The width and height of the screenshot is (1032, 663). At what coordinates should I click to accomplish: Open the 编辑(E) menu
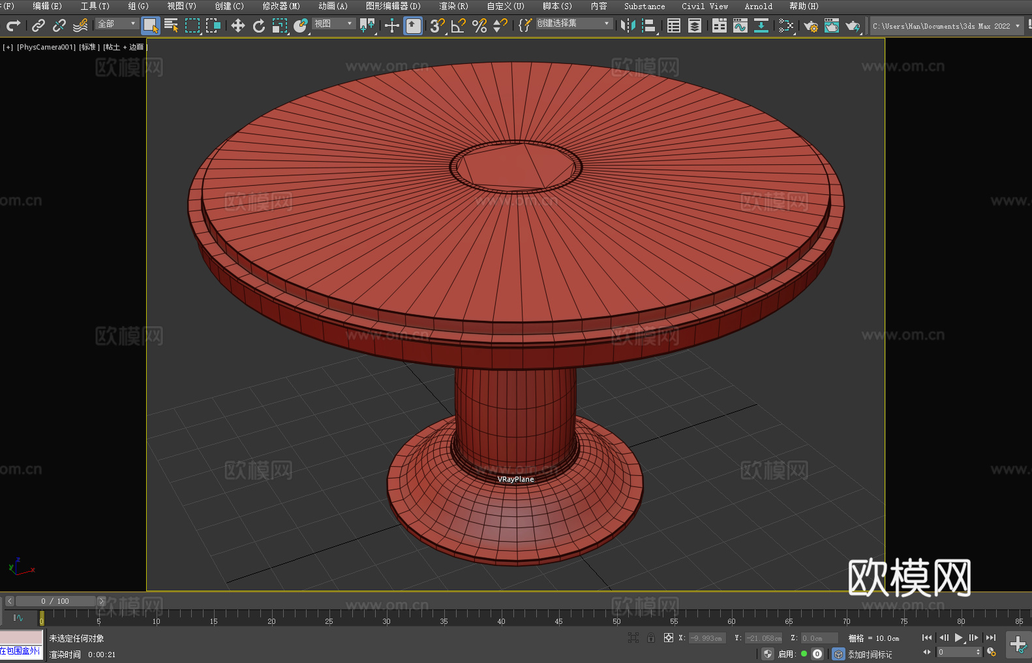[47, 6]
